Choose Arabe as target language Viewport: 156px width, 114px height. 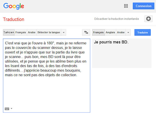(121, 32)
